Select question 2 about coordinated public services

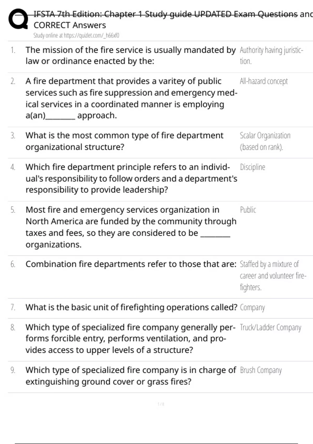tap(131, 98)
